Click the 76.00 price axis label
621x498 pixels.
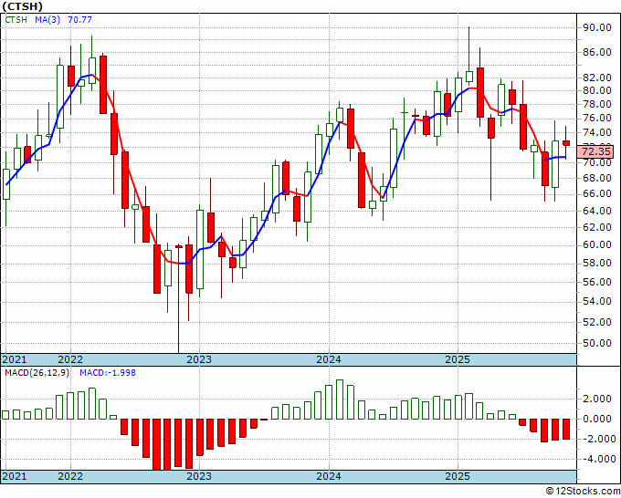pyautogui.click(x=597, y=119)
